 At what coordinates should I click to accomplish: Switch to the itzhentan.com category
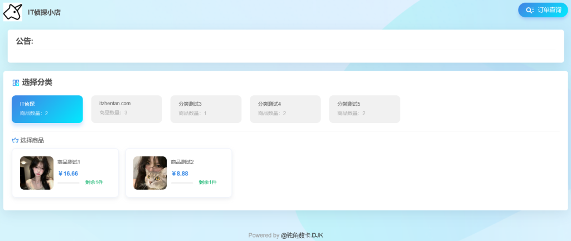(x=127, y=109)
